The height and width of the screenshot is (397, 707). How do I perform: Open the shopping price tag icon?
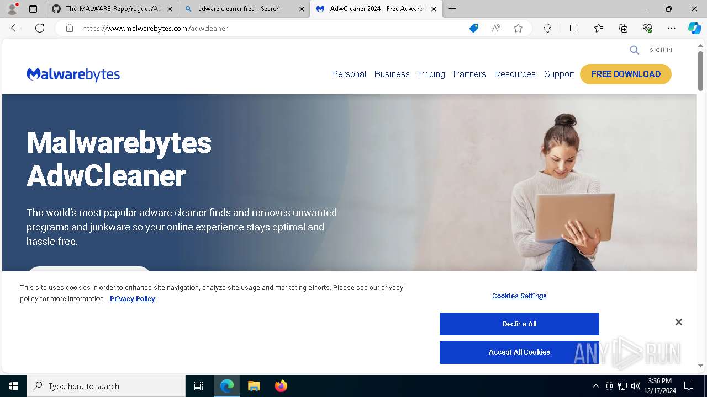click(x=474, y=28)
